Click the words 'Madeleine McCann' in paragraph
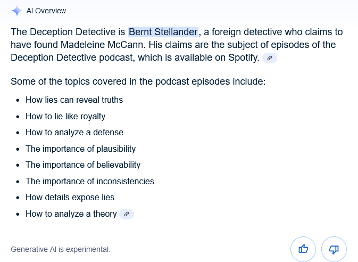Viewport: 358px width, 262px height. coord(103,45)
